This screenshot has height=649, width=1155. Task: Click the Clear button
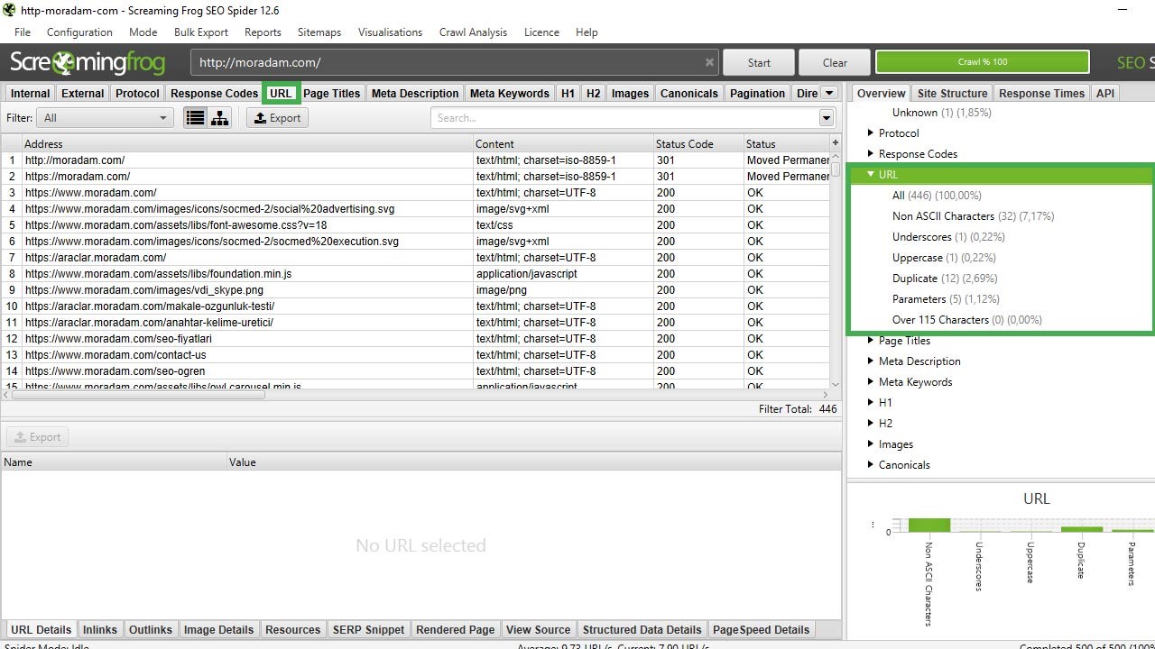coord(835,62)
